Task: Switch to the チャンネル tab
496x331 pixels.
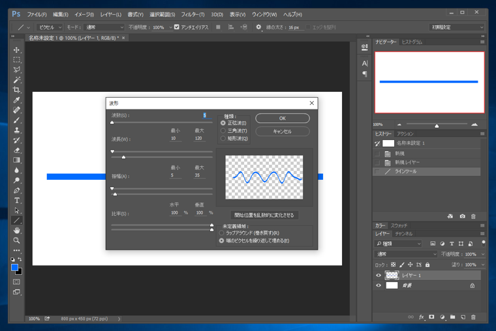Action: 403,234
